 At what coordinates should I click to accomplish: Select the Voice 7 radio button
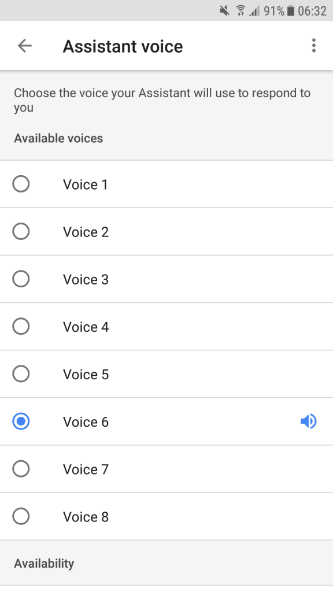[x=21, y=469]
